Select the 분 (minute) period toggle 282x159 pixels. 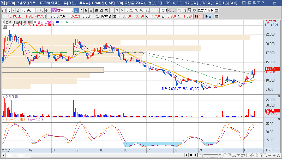(97, 10)
